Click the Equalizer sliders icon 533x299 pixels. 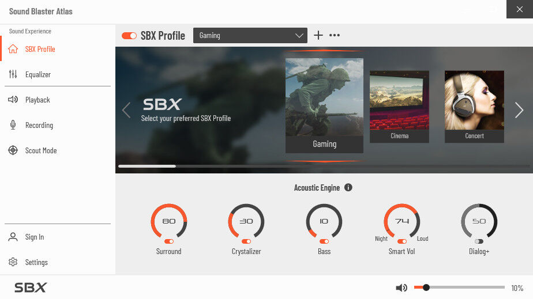pyautogui.click(x=13, y=74)
